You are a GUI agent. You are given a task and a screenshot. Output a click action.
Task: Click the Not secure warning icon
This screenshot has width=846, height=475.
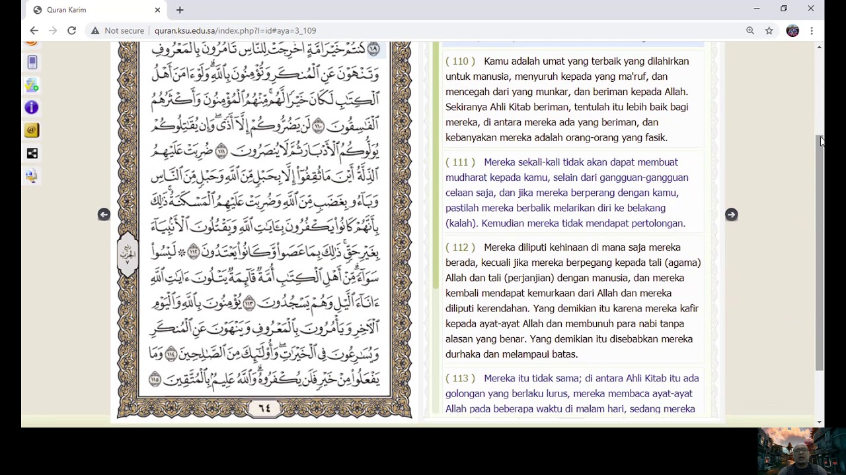tap(96, 30)
